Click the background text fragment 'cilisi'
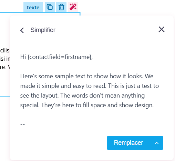The height and width of the screenshot is (161, 175). tap(5, 51)
